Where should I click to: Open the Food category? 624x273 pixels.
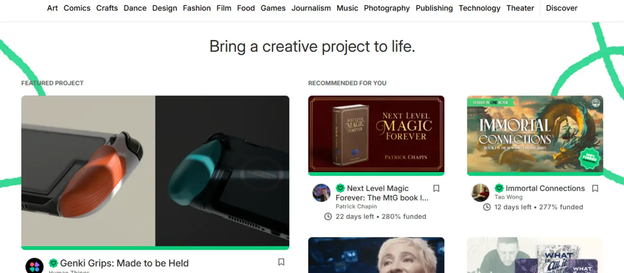click(x=246, y=8)
